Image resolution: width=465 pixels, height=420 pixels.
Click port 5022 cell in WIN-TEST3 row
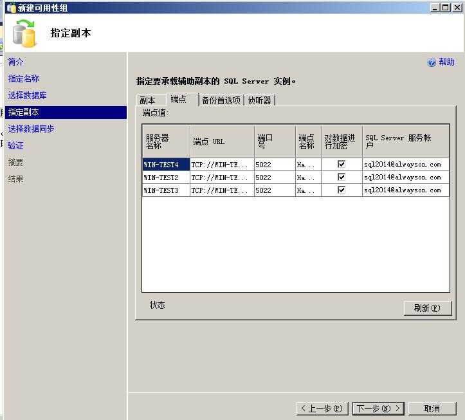275,190
